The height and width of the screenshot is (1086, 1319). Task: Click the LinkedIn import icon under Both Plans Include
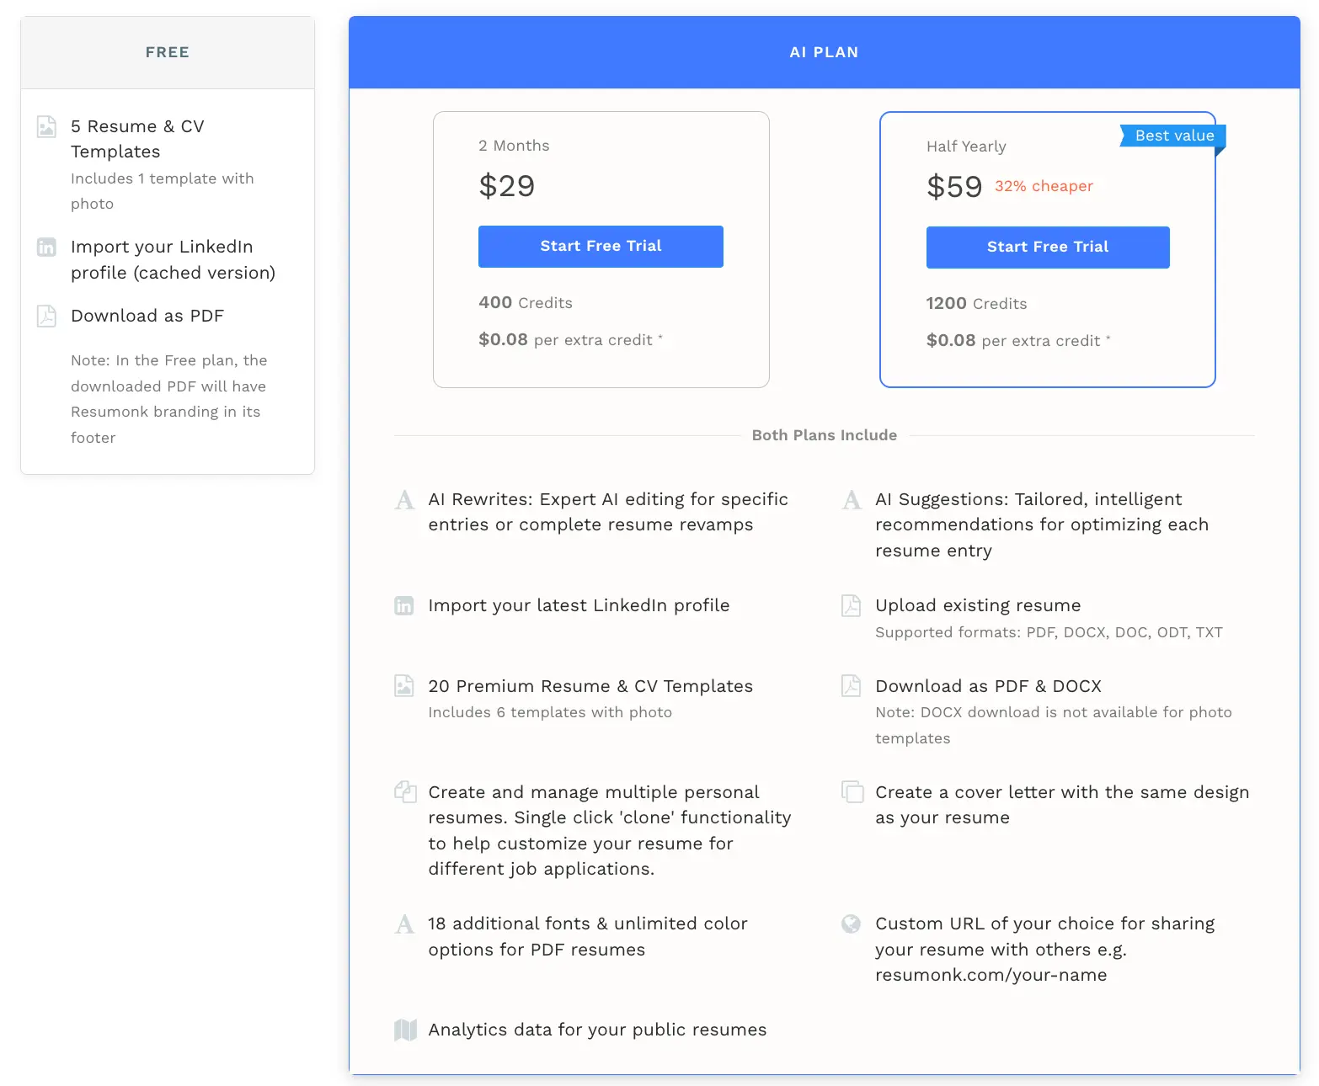(405, 605)
